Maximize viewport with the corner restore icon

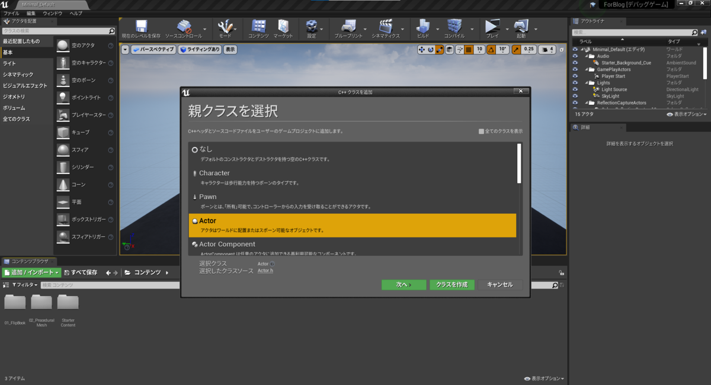point(562,50)
